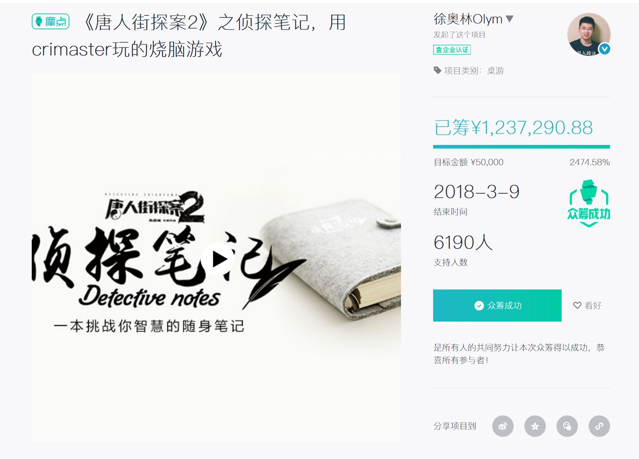Share project to QQ Zone star icon
This screenshot has width=639, height=459.
pos(535,426)
